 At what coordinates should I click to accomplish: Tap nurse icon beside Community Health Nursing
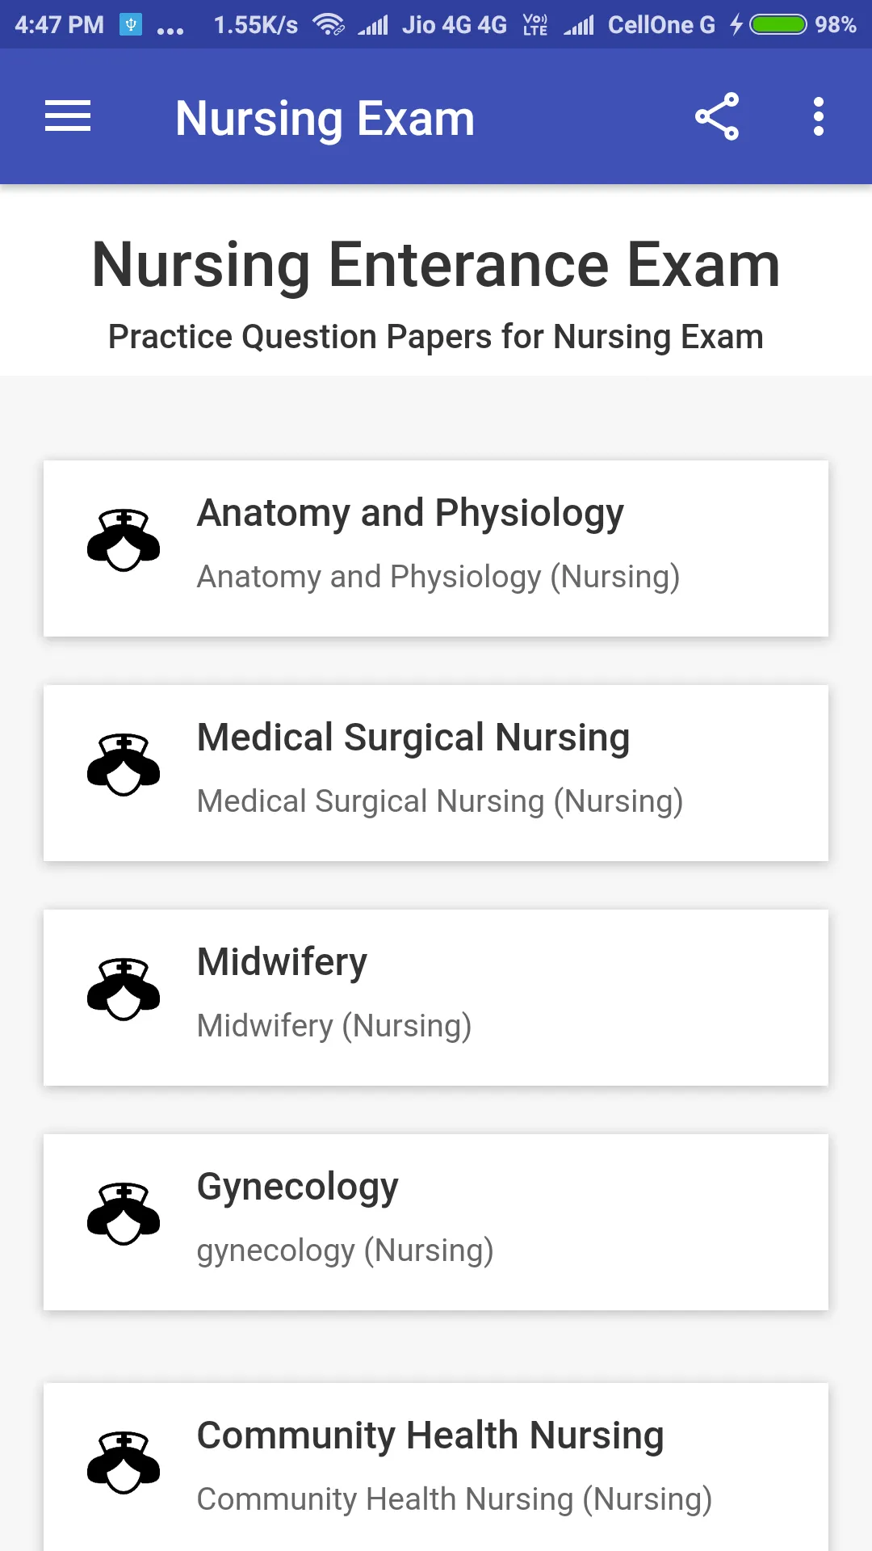pyautogui.click(x=124, y=1463)
